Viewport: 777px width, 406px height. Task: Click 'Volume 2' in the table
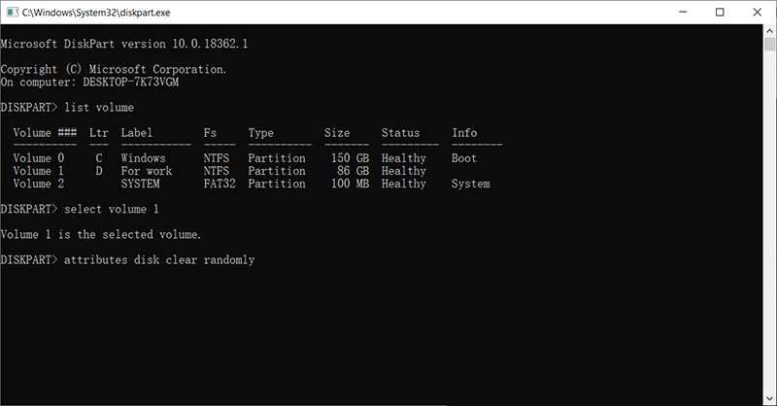click(39, 184)
